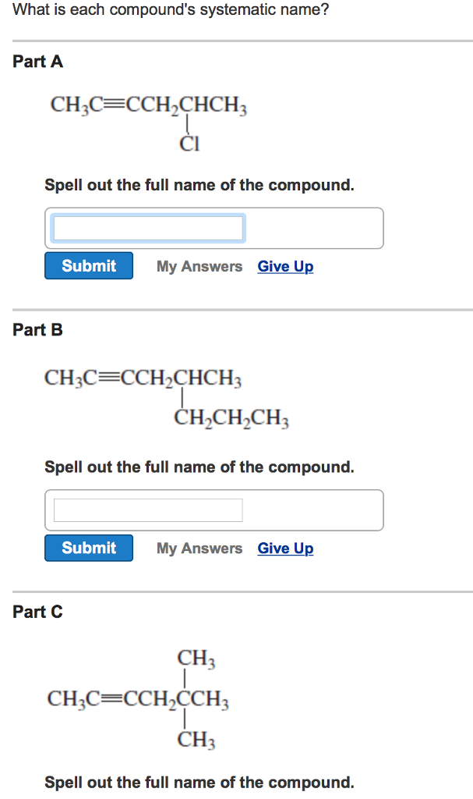This screenshot has height=799, width=473.
Task: Click the CH3 branch label in Part C
Action: tap(196, 658)
